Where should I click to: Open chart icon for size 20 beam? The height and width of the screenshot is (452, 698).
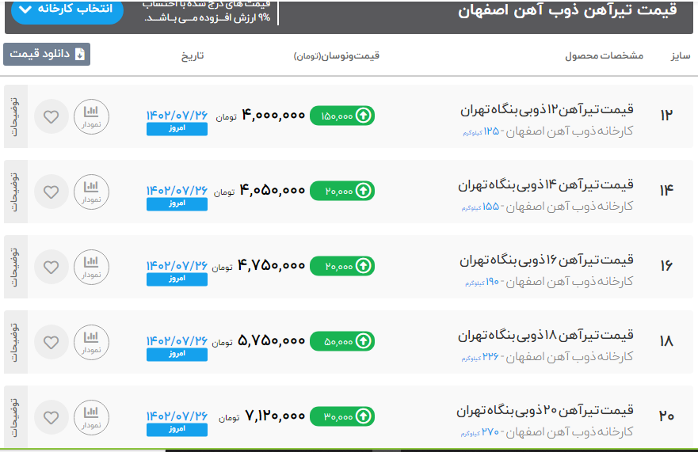(x=91, y=416)
